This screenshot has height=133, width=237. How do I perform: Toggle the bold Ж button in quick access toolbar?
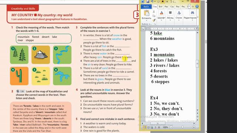[x=163, y=1]
